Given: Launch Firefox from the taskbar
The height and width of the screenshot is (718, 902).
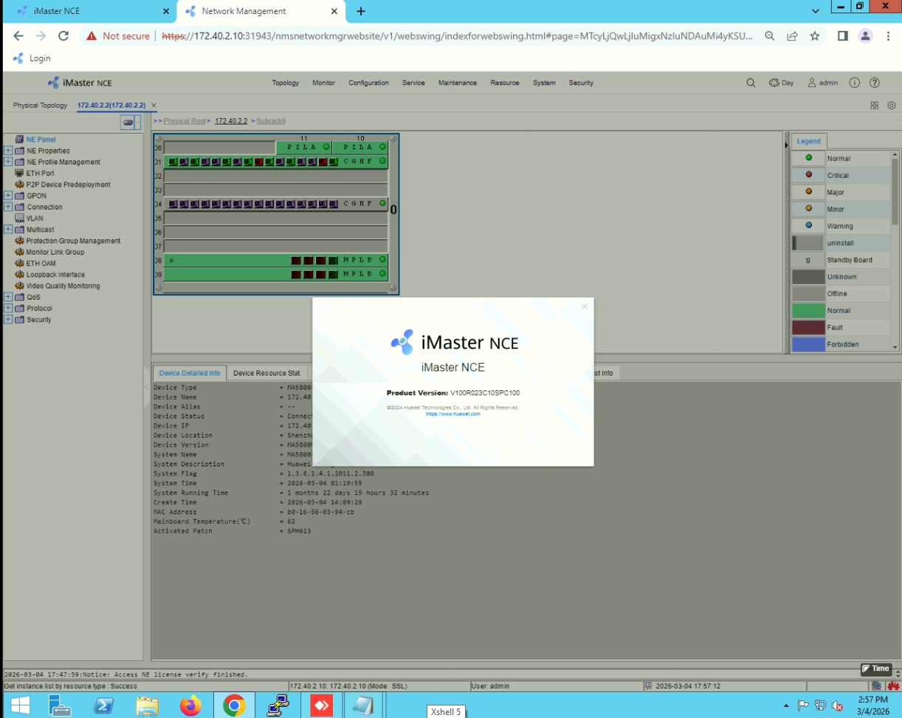Looking at the screenshot, I should (190, 706).
